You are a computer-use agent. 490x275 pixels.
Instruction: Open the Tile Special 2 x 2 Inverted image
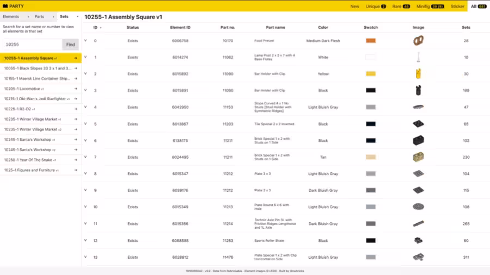[418, 124]
